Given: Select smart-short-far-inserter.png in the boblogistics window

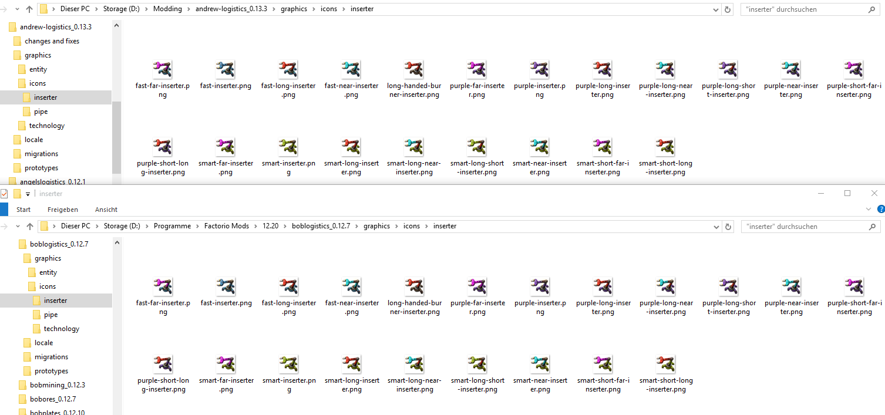Looking at the screenshot, I should point(603,374).
